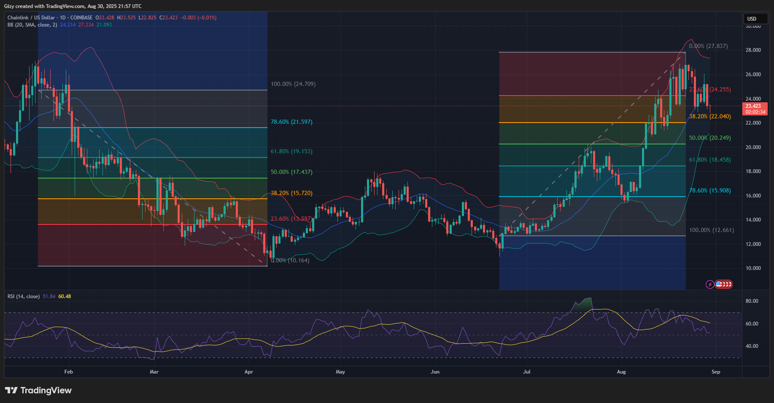Screen dimensions: 774x403
Task: Select the 38.20% (22.040) Fib level label
Action: coord(710,116)
